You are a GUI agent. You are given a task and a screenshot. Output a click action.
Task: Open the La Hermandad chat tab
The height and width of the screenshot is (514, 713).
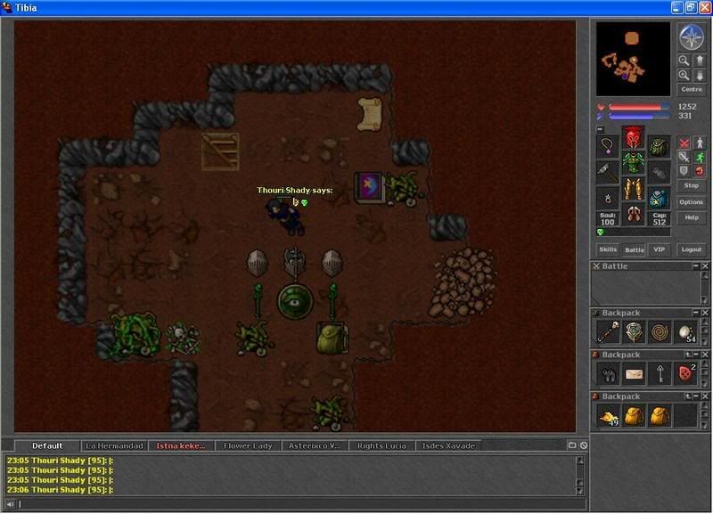point(114,445)
